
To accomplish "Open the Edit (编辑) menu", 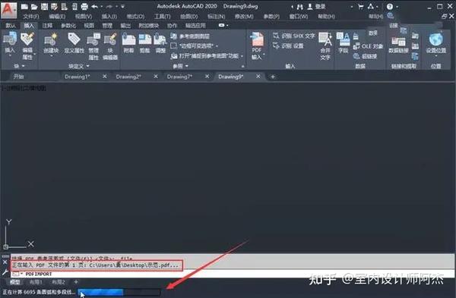I will point(57,17).
